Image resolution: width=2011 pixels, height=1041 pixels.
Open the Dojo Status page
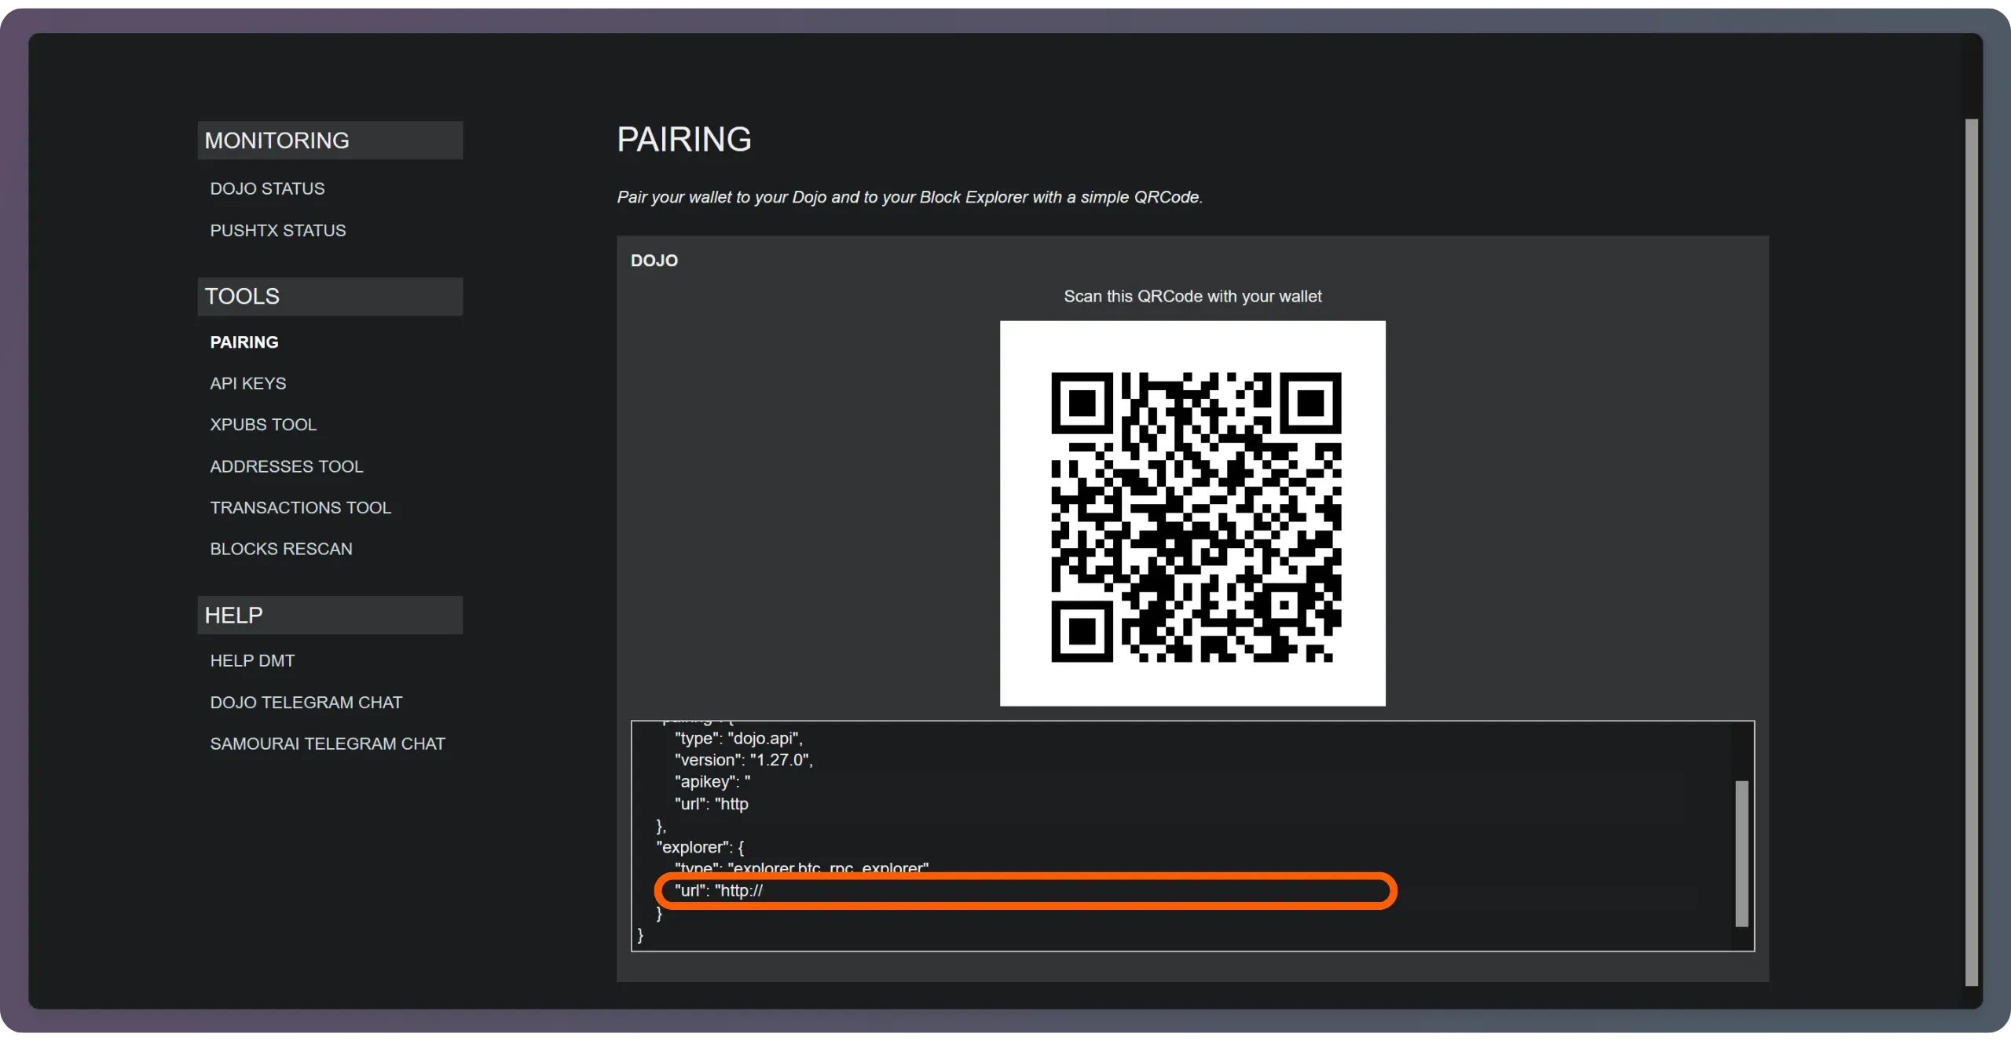(267, 188)
